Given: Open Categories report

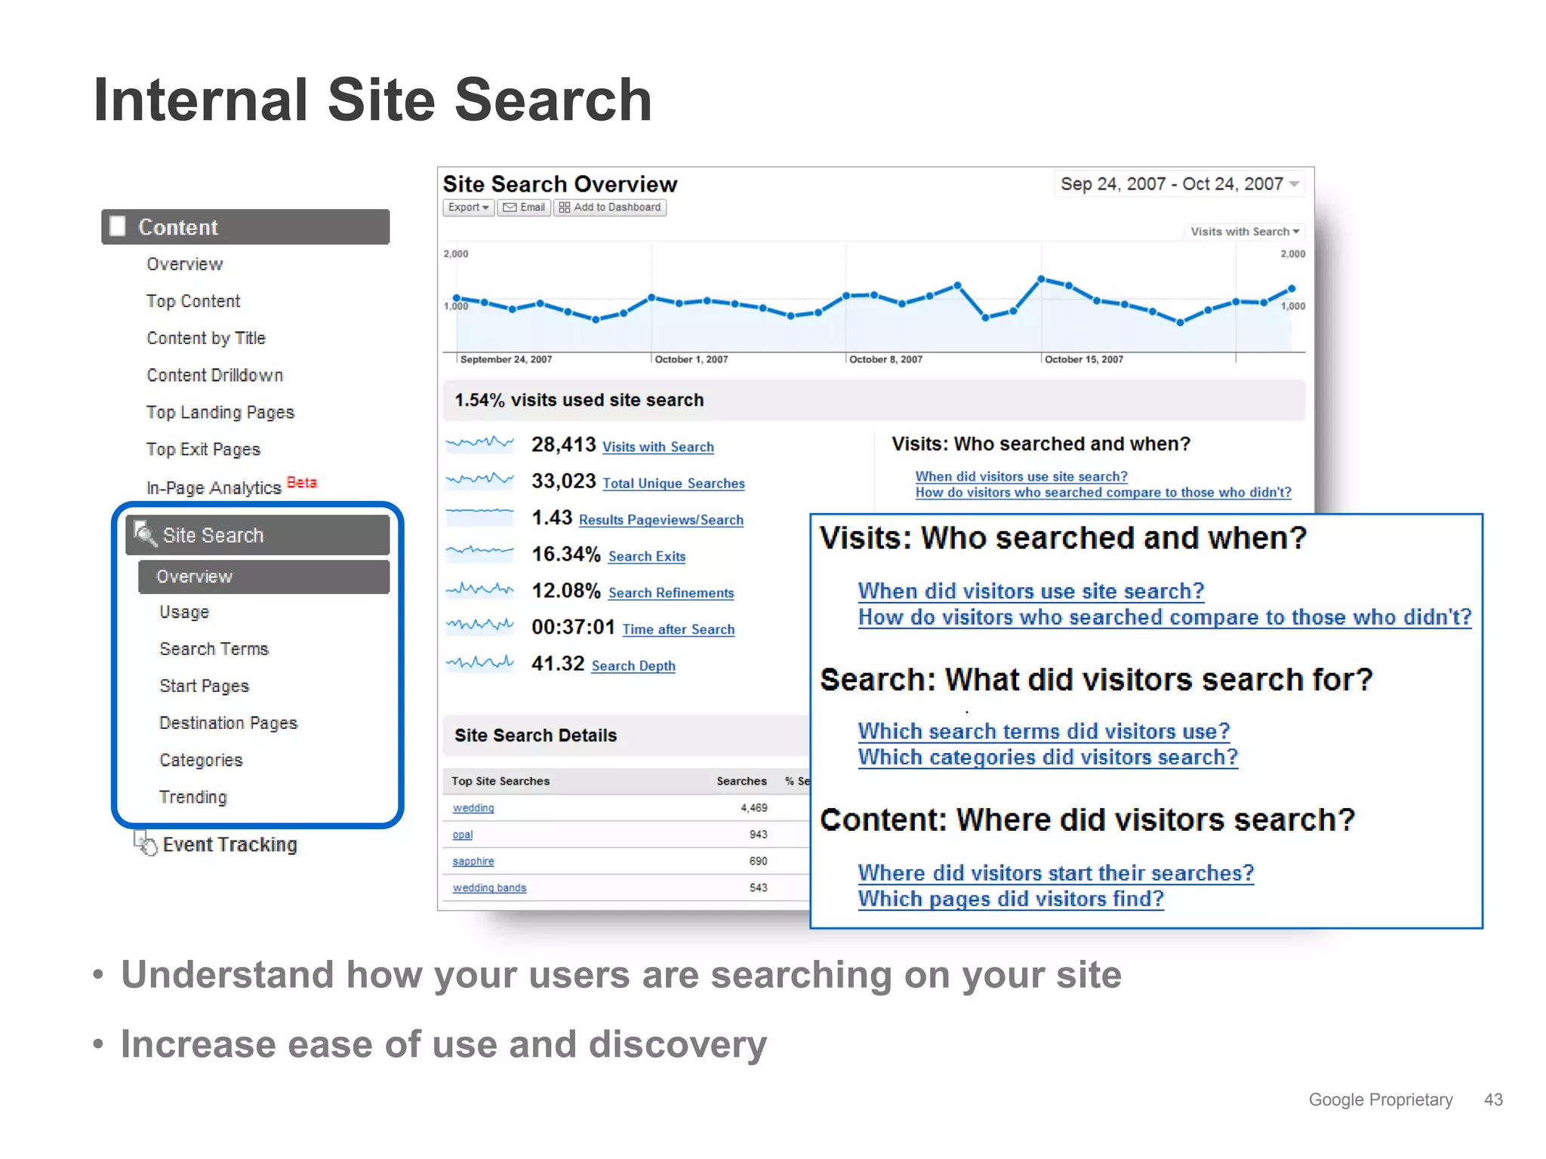Looking at the screenshot, I should [x=202, y=760].
